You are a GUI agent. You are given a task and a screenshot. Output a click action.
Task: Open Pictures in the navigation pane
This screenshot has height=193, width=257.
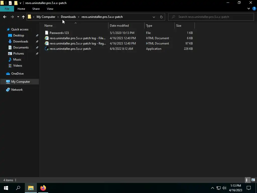pyautogui.click(x=19, y=54)
